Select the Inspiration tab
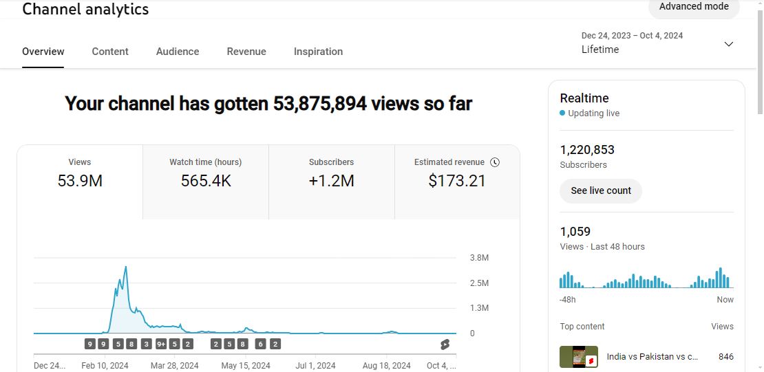The width and height of the screenshot is (764, 372). (x=318, y=52)
